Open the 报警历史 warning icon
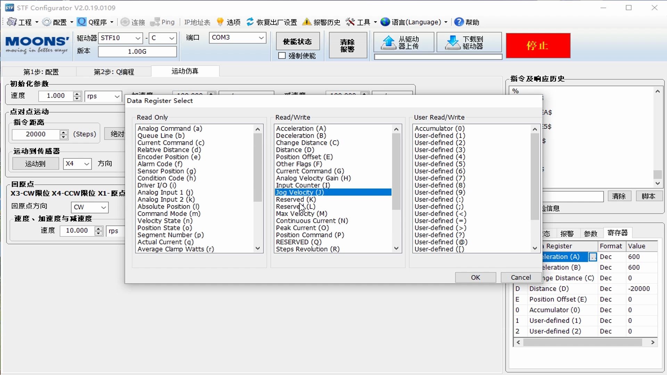The width and height of the screenshot is (667, 375). (307, 22)
